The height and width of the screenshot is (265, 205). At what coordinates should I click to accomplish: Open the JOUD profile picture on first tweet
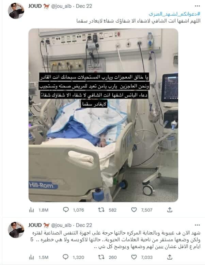16,11
